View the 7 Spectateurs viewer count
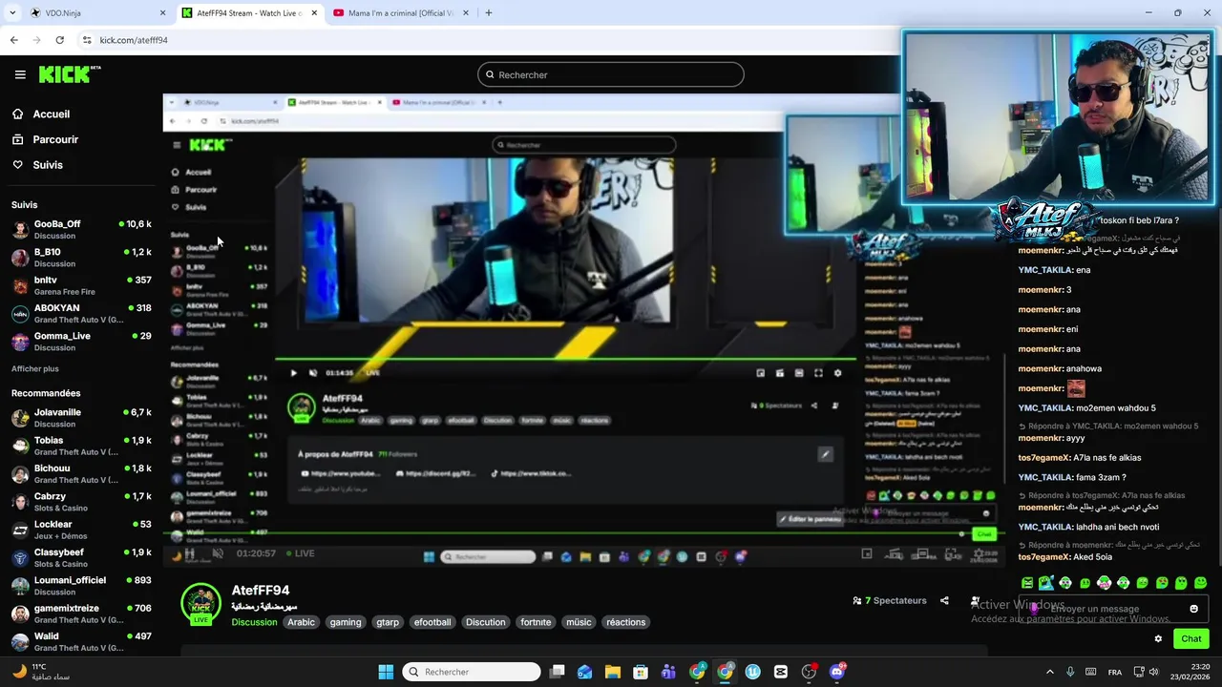1222x687 pixels. pos(890,600)
